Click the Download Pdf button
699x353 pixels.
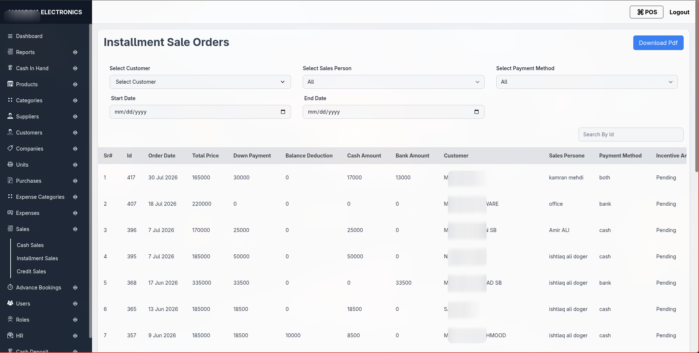coord(658,43)
